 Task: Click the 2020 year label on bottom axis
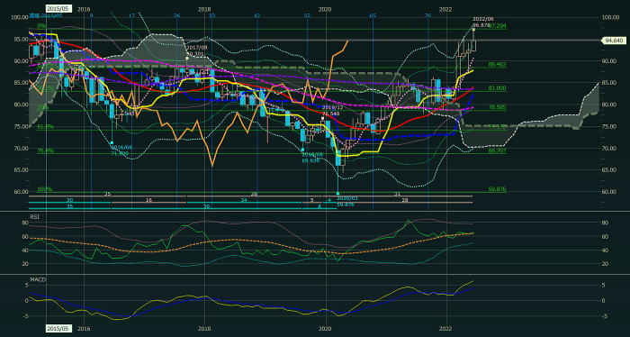coord(325,329)
